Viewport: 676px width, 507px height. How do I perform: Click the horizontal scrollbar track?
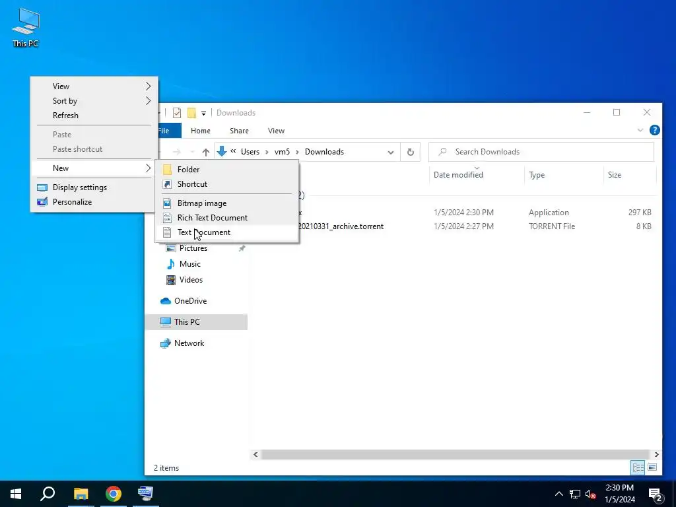[456, 454]
